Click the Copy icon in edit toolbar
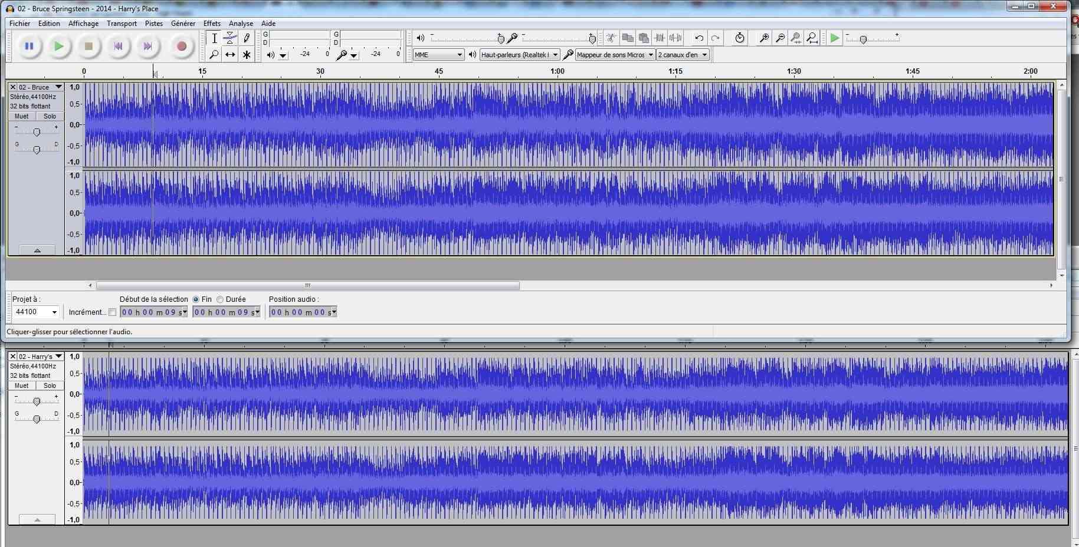The width and height of the screenshot is (1079, 547). [x=628, y=38]
